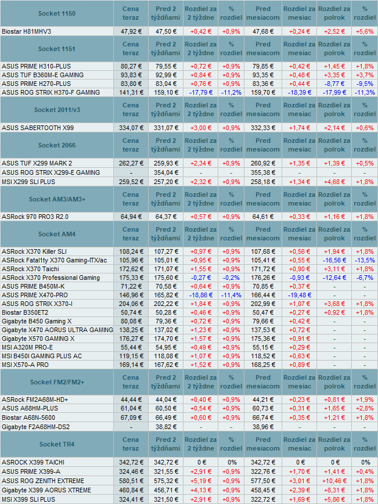
Task: Click the -9,5% value in H270-PLUS row
Action: tap(365, 84)
